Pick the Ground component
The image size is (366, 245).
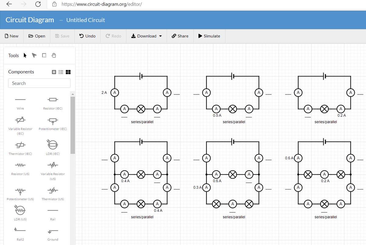(53, 234)
